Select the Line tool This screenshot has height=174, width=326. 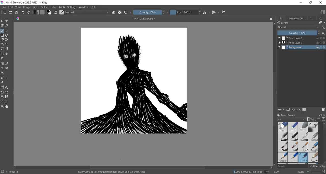coord(7,31)
